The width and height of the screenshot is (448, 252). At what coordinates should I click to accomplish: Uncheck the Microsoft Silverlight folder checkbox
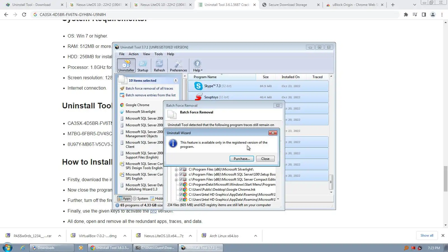[x=181, y=169]
